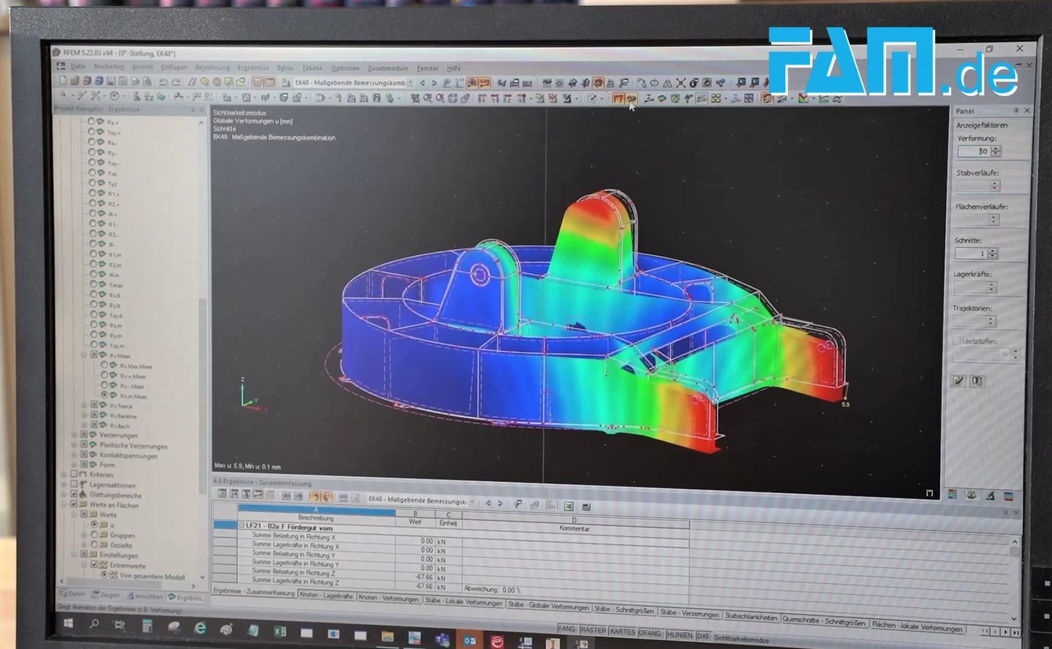The width and height of the screenshot is (1052, 649).
Task: Open the Panel edit pencil icon at bottom
Action: point(957,381)
